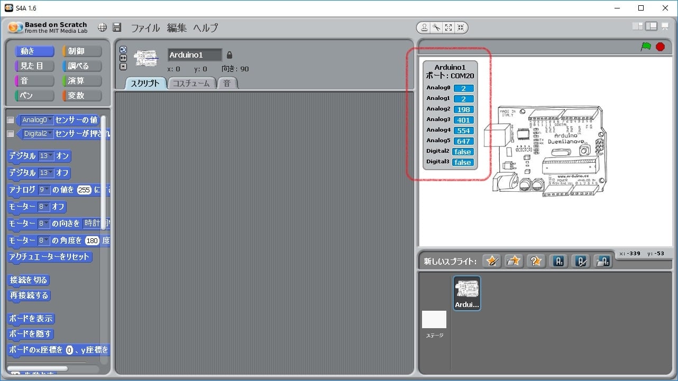Viewport: 678px width, 381px height.
Task: Open the motor direction 時計 dropdown
Action: coord(95,224)
